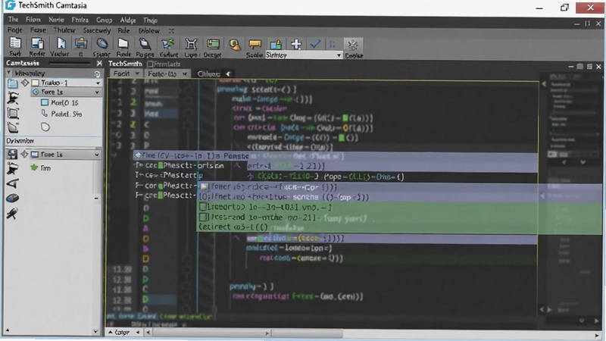This screenshot has width=606, height=341.
Task: Click the left scroll arrow beside Catpr
Action: (138, 332)
